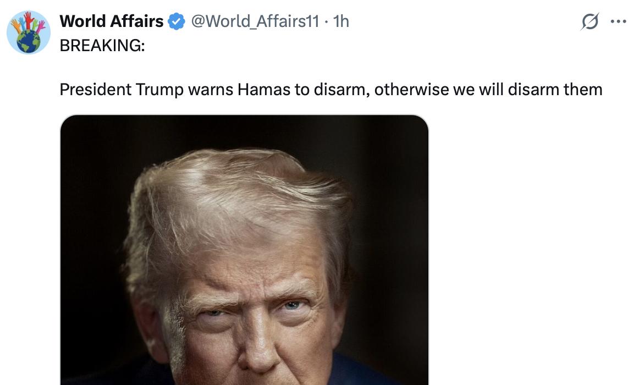This screenshot has width=628, height=385.
Task: Click the word Hamas in the tweet
Action: pos(263,89)
